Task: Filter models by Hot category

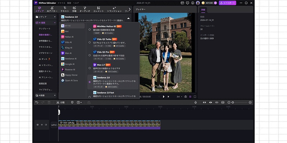Action: [x=73, y=31]
